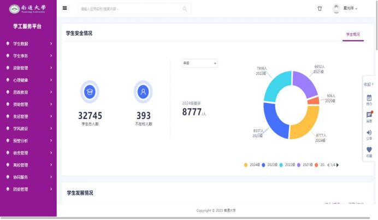The height and width of the screenshot is (220, 378).
Task: Click the off-campus person icon
Action: click(x=143, y=92)
